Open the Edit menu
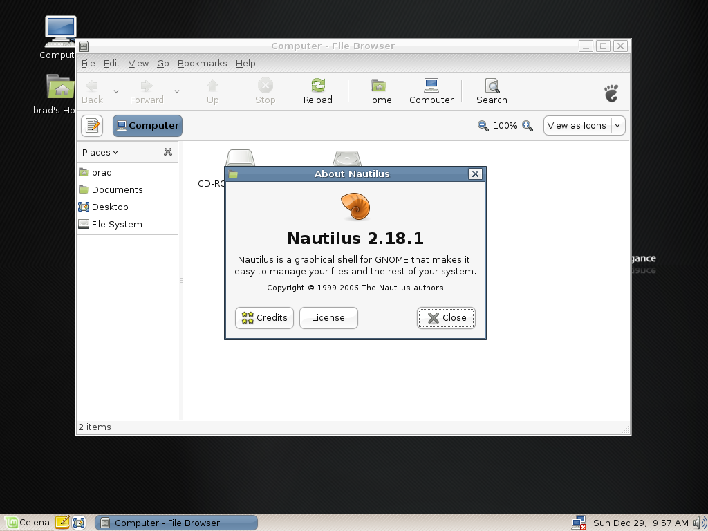Viewport: 708px width, 531px height. (x=111, y=63)
